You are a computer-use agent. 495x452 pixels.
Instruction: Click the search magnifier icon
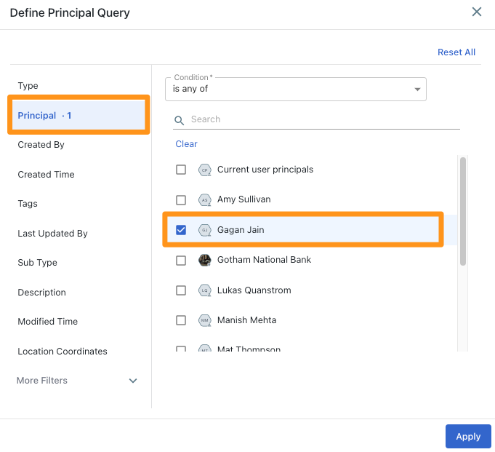click(180, 120)
